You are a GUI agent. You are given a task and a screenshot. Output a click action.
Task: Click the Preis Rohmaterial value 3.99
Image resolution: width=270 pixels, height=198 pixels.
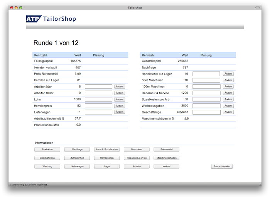pyautogui.click(x=78, y=73)
